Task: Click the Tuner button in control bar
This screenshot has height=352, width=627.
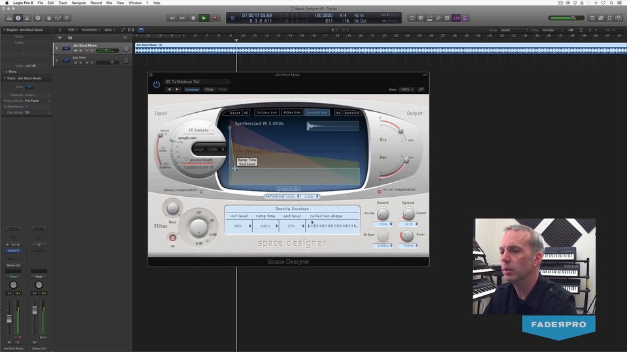Action: click(438, 18)
